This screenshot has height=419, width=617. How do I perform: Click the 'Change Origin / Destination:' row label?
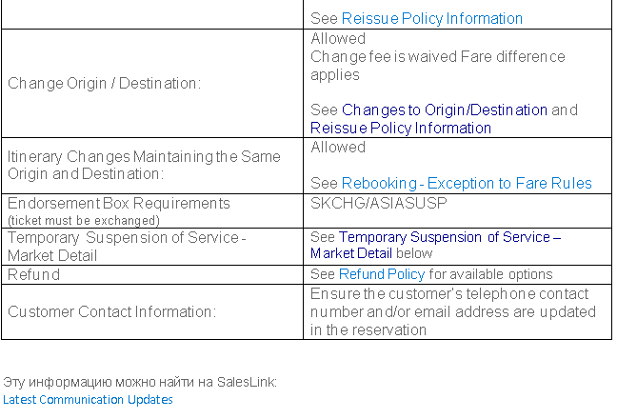(x=105, y=83)
